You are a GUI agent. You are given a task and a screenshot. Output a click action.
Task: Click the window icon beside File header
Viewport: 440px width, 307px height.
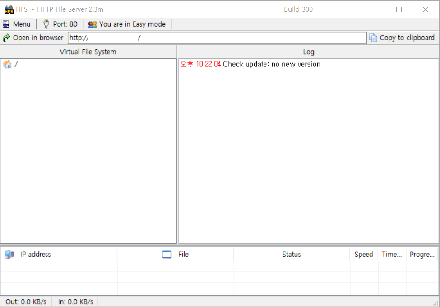click(167, 255)
